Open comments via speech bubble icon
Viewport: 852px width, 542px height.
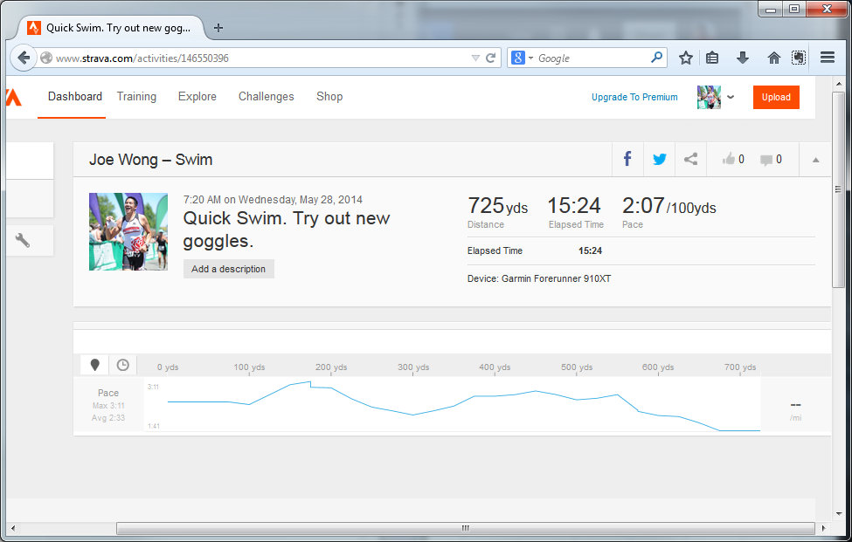[x=765, y=160]
